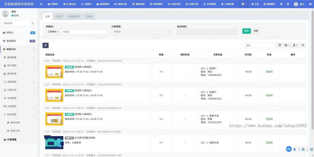Open the columns visibility dropdown in table toolbar
This screenshot has height=157, width=314.
286,45
